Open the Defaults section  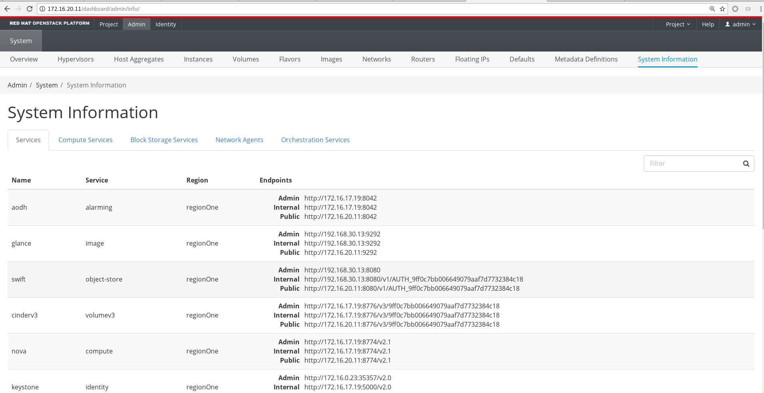[x=522, y=59]
